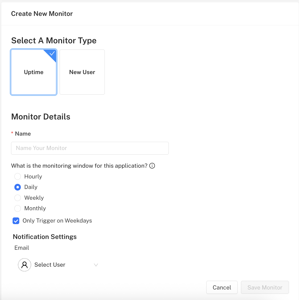The width and height of the screenshot is (299, 300).
Task: Click the Save Monitor button
Action: click(265, 287)
